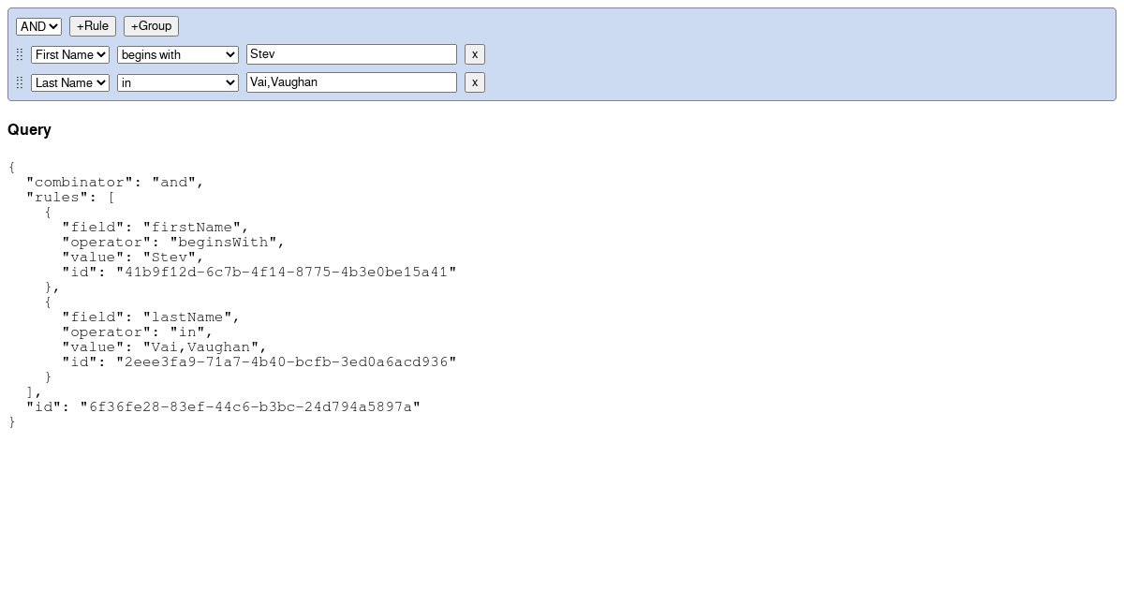Remove the First Name rule with its x button

coord(474,54)
